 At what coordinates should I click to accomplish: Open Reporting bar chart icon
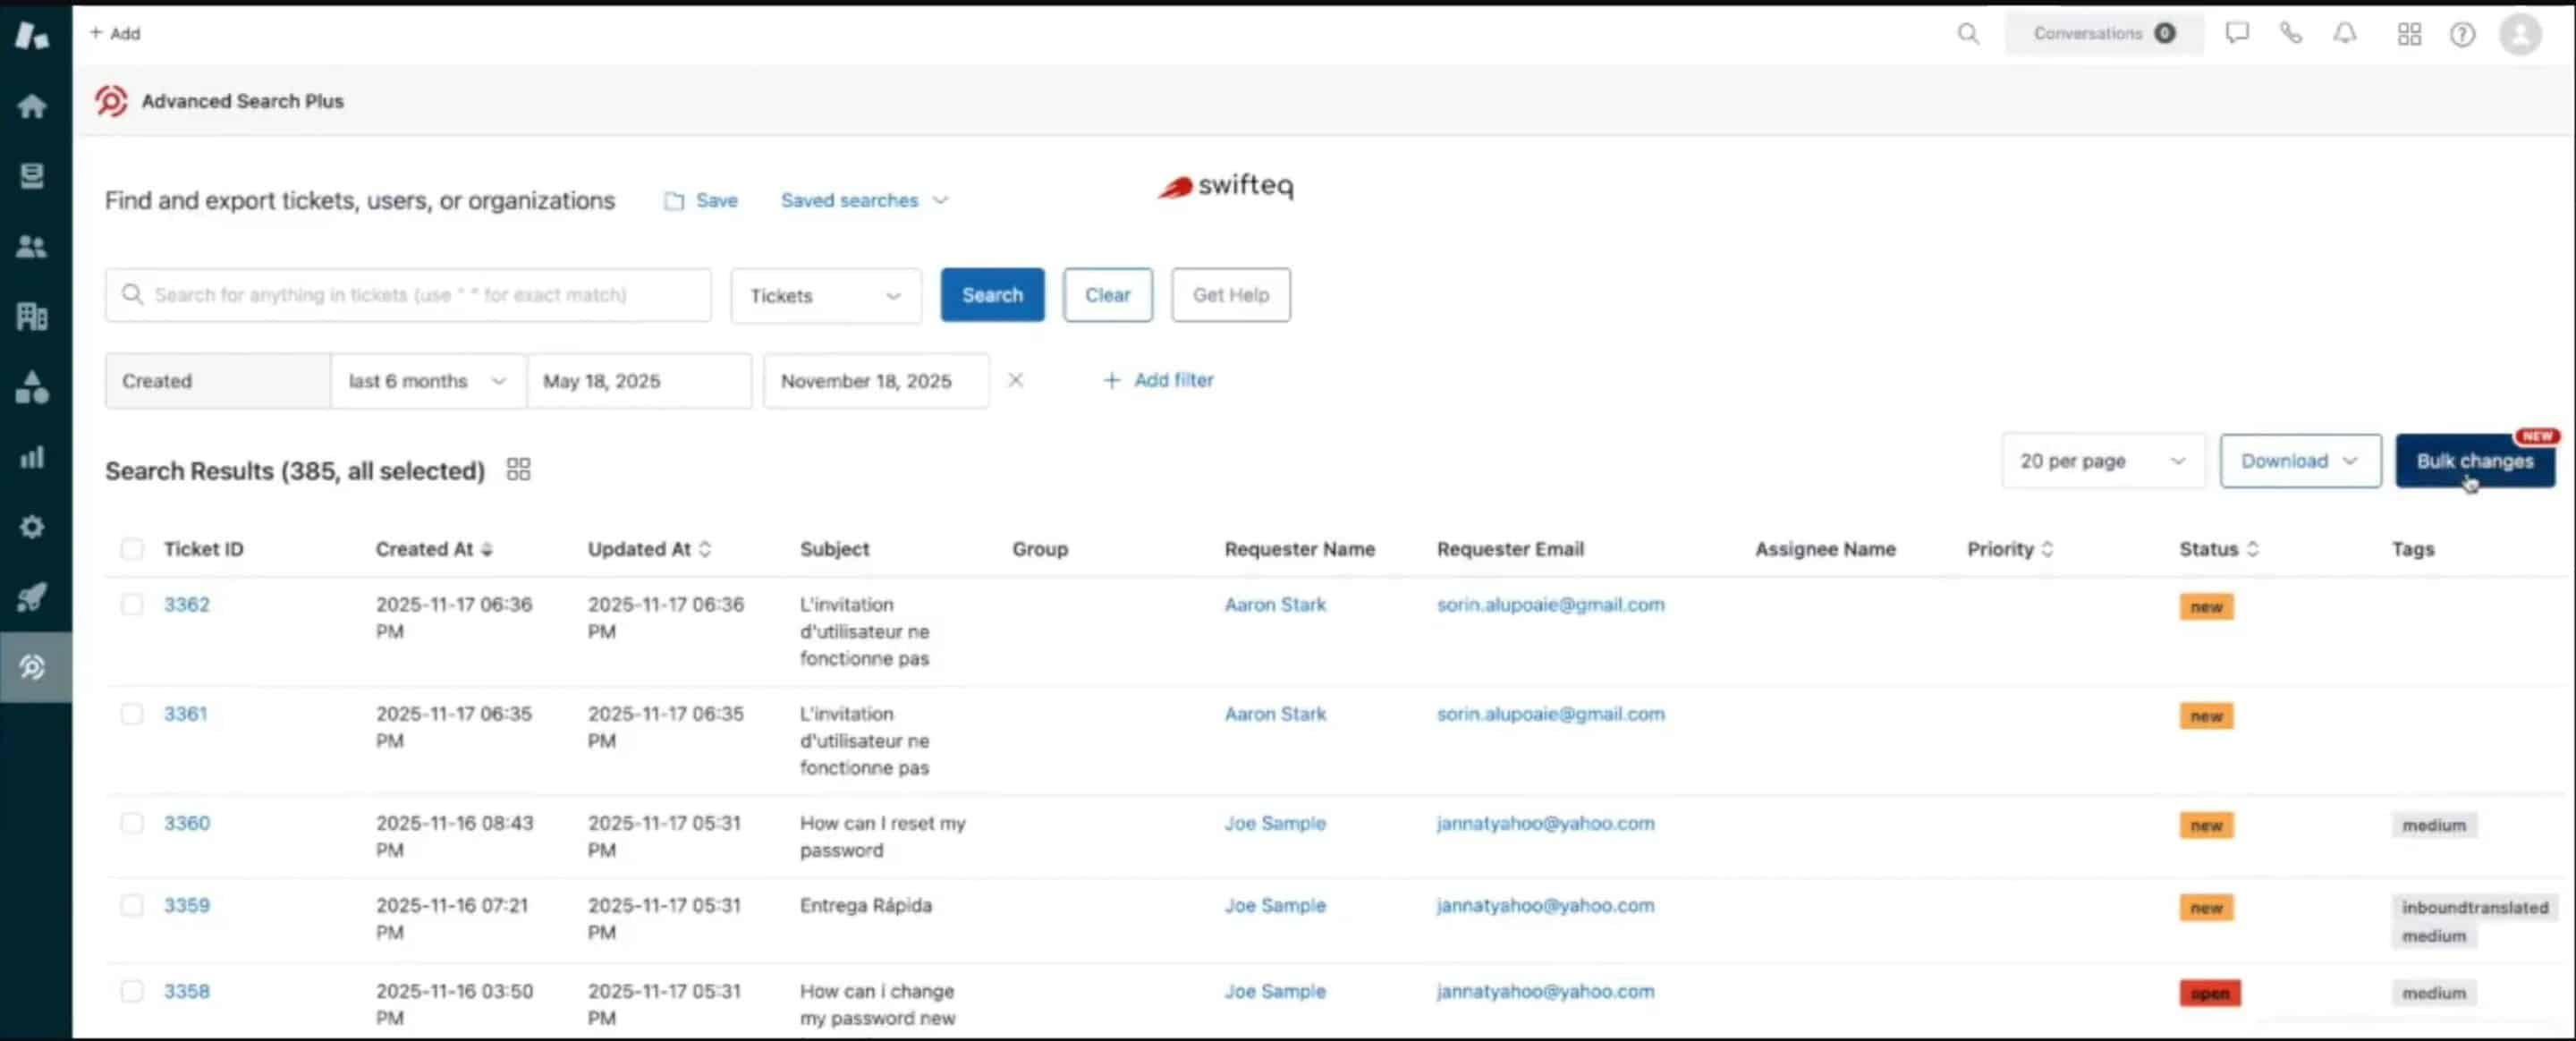click(32, 457)
